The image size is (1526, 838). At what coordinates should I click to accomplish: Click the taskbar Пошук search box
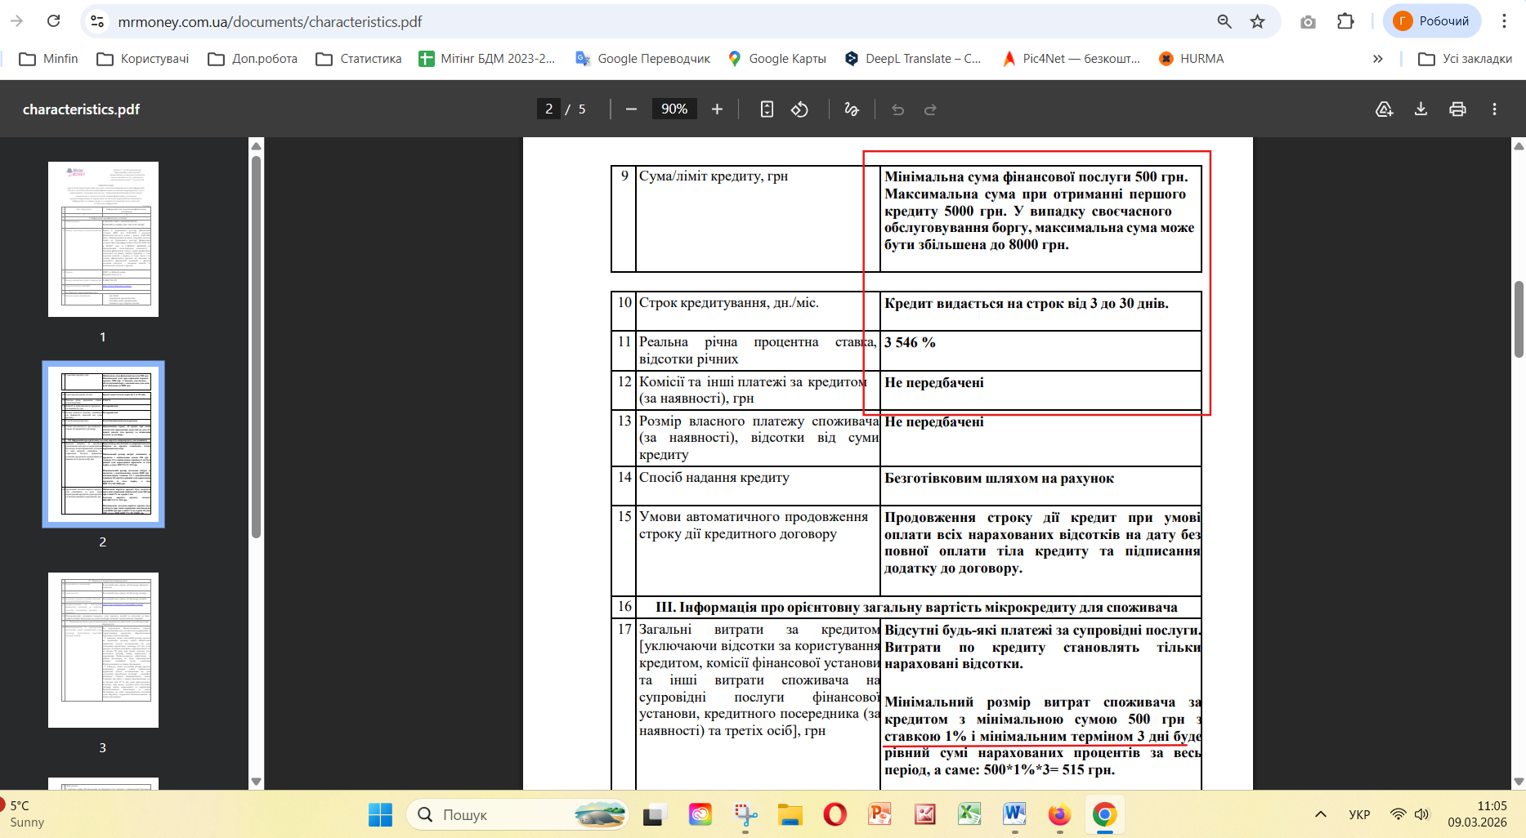coord(518,814)
